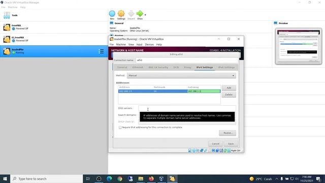Click the DNS servers input field
The height and width of the screenshot is (183, 325).
pyautogui.click(x=187, y=108)
